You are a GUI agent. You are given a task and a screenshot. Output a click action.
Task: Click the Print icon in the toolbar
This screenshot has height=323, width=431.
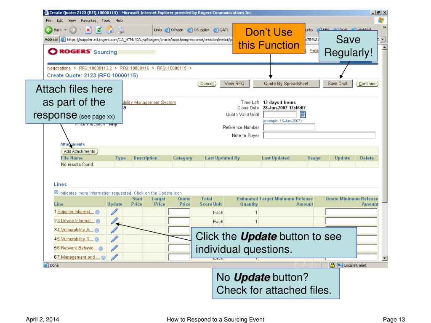point(120,30)
